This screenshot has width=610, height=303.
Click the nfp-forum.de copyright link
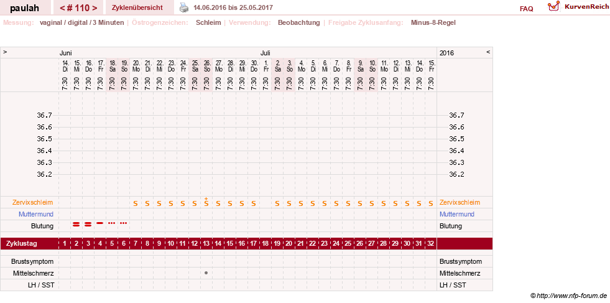[569, 296]
